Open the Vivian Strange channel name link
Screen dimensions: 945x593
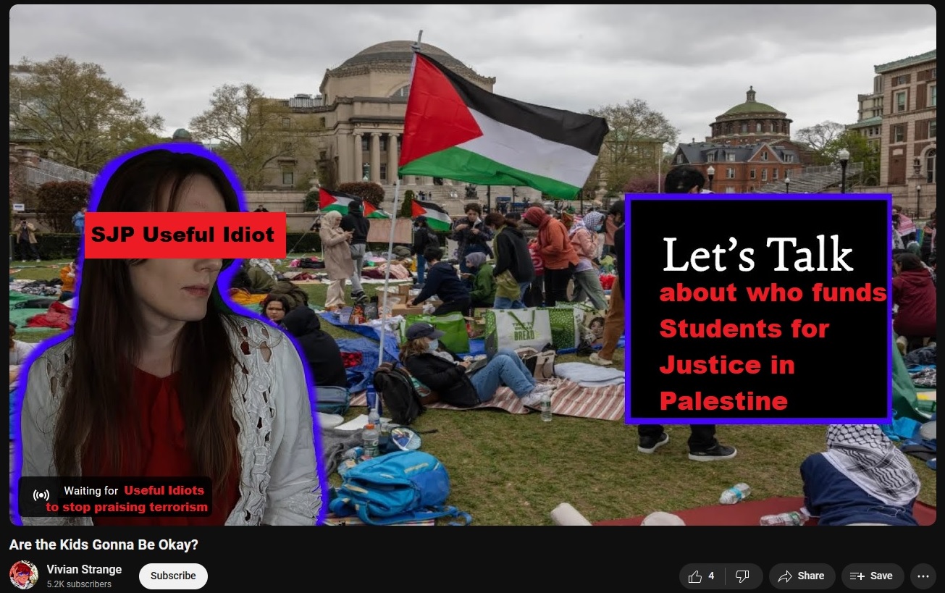click(x=84, y=569)
